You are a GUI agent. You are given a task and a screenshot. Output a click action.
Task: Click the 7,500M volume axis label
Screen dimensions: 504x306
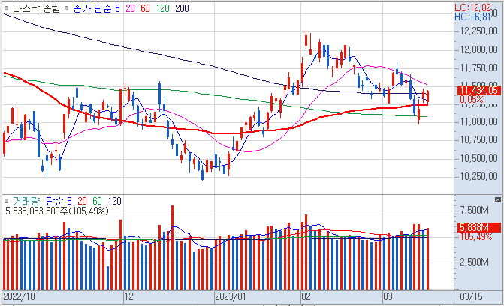click(475, 210)
